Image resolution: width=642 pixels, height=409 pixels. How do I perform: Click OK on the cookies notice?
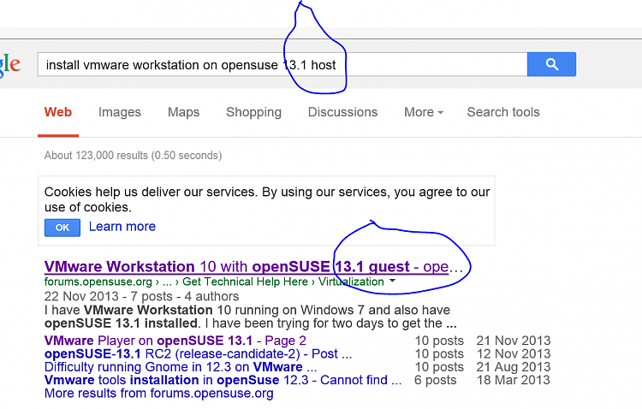(x=62, y=228)
